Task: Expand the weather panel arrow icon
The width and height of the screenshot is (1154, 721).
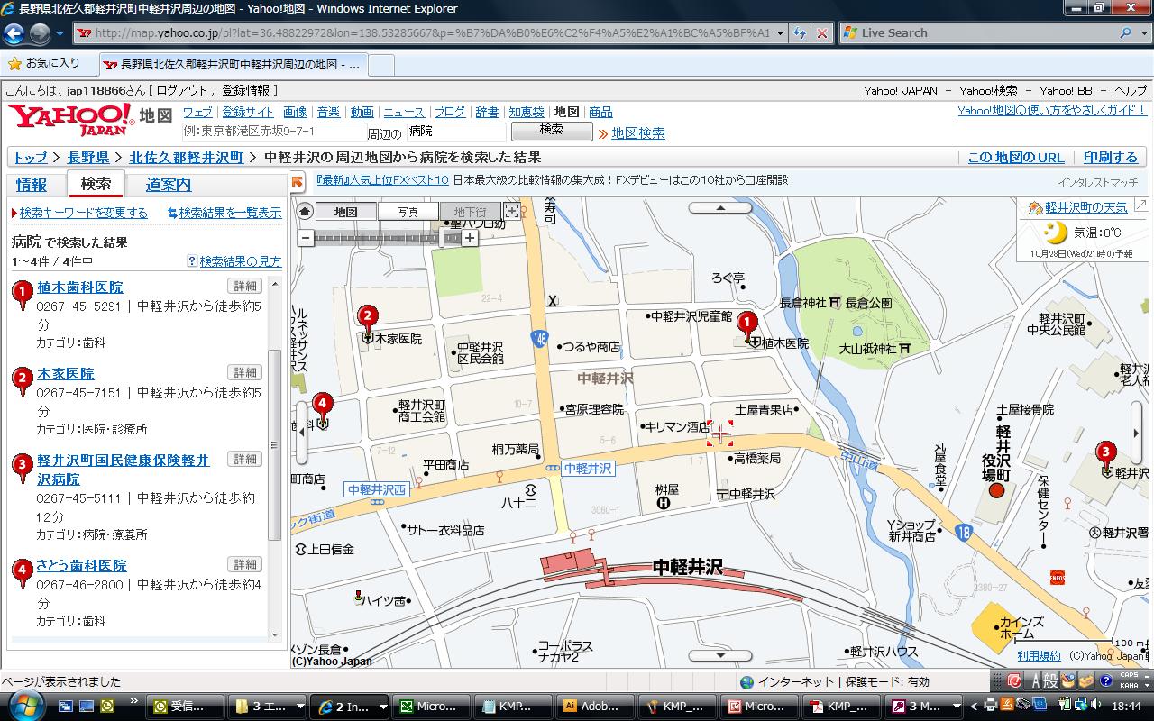Action: (x=1140, y=206)
